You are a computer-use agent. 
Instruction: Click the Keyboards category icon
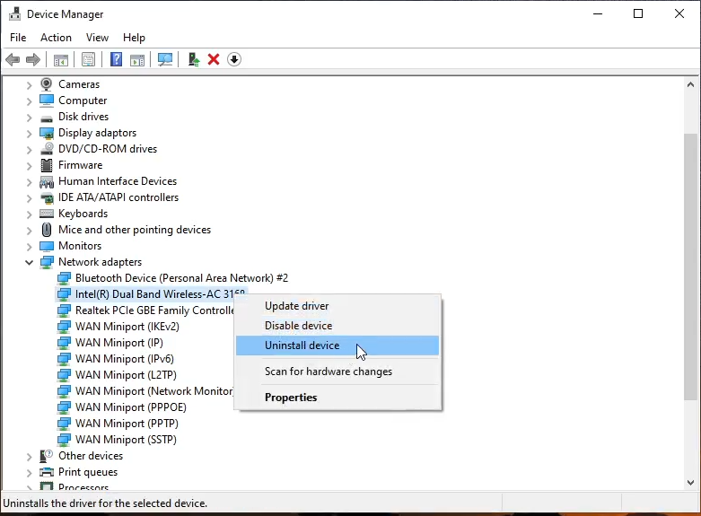(x=47, y=214)
